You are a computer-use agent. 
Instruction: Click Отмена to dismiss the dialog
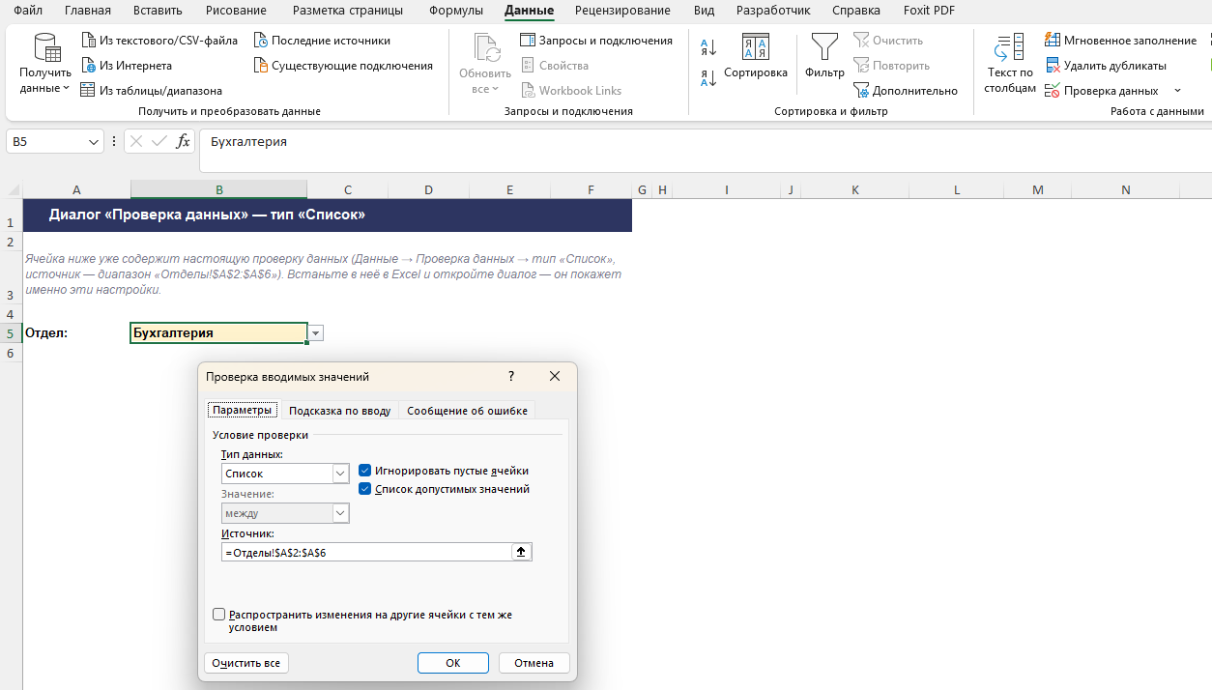534,663
